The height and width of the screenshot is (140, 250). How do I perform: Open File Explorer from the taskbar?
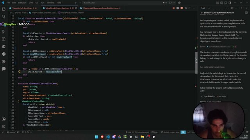pyautogui.click(x=142, y=137)
